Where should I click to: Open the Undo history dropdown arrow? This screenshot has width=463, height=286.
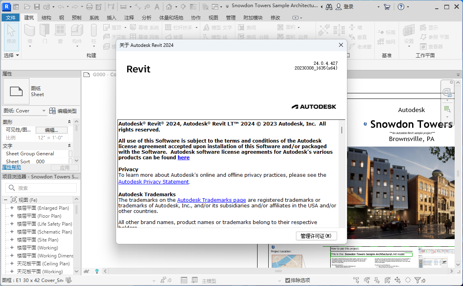(67, 6)
